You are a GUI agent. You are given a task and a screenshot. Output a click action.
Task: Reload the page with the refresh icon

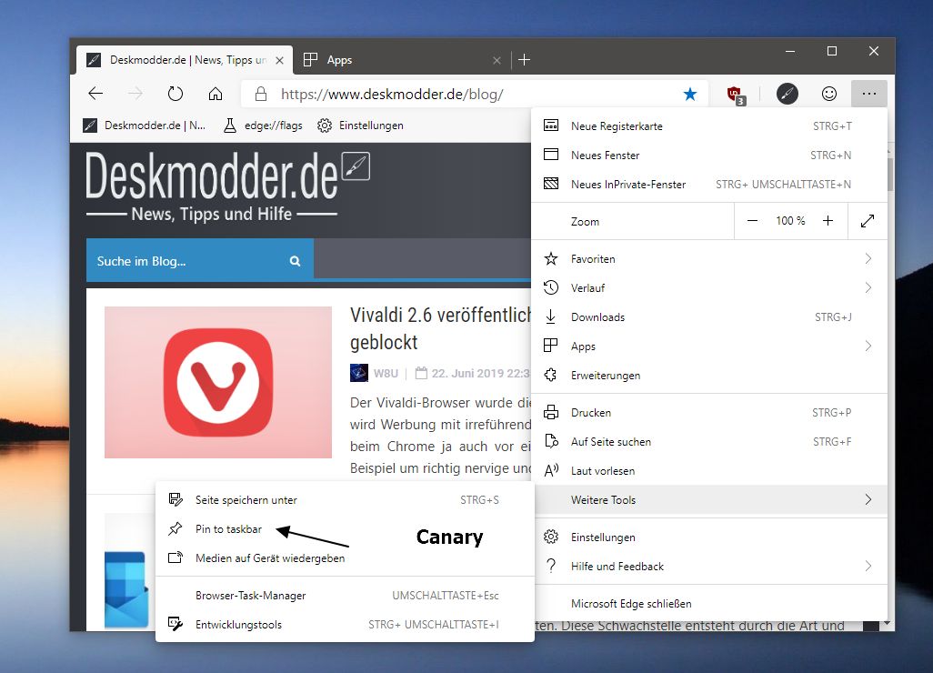[x=175, y=94]
